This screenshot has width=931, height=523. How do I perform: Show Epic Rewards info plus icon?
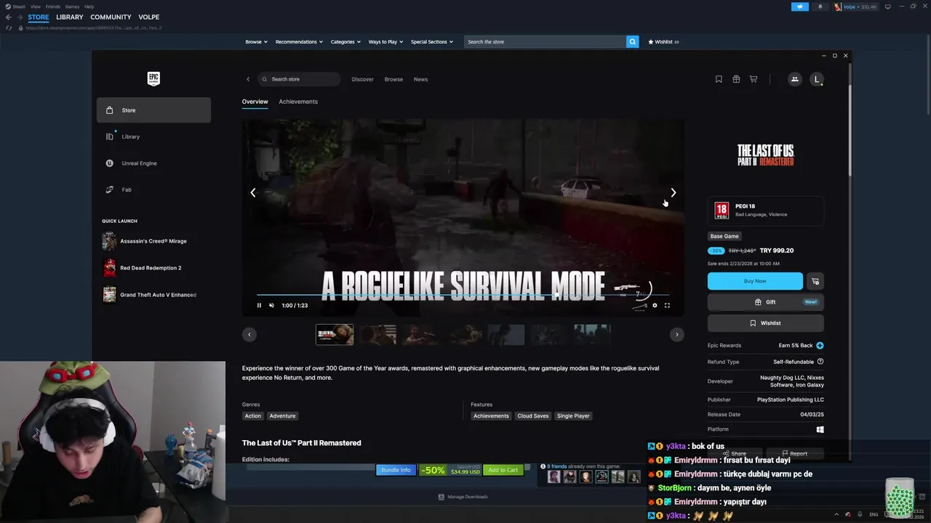pyautogui.click(x=820, y=346)
